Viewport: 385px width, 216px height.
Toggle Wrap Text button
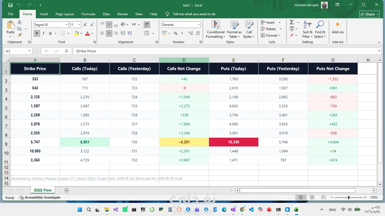(x=147, y=25)
